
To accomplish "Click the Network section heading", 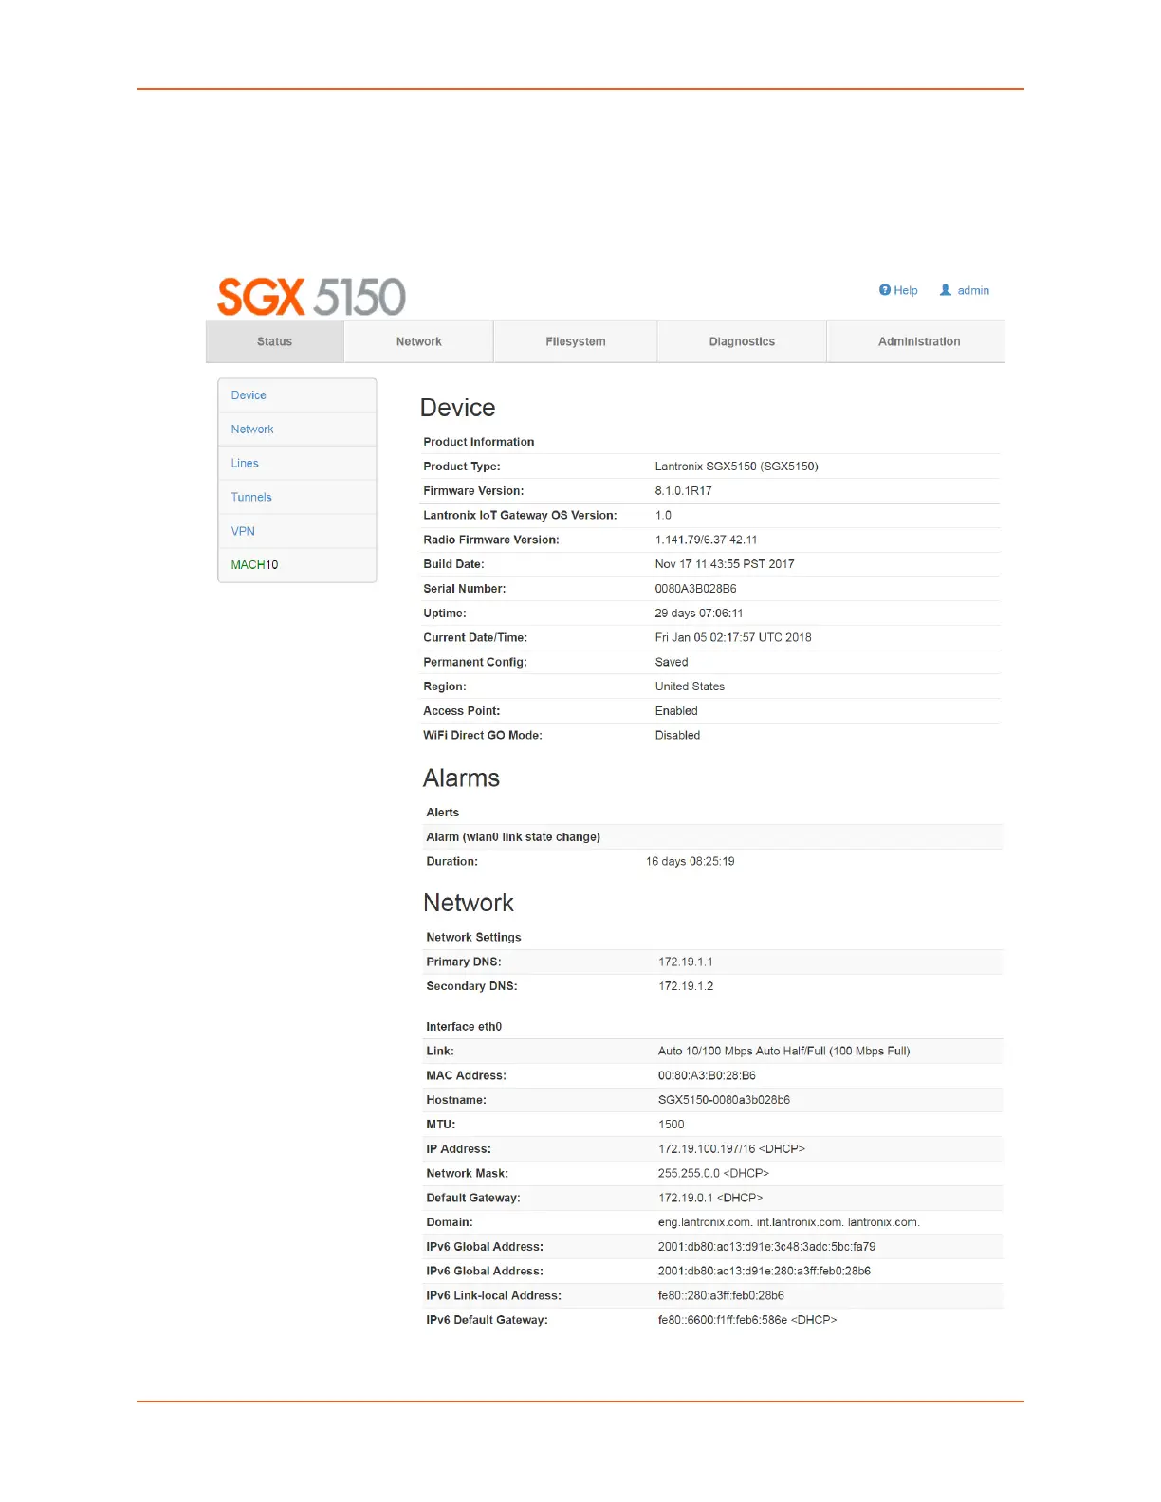I will coord(469,904).
